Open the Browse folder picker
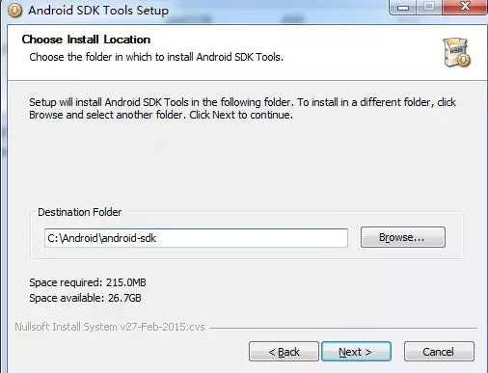Viewport: 488px width, 373px height. point(403,237)
